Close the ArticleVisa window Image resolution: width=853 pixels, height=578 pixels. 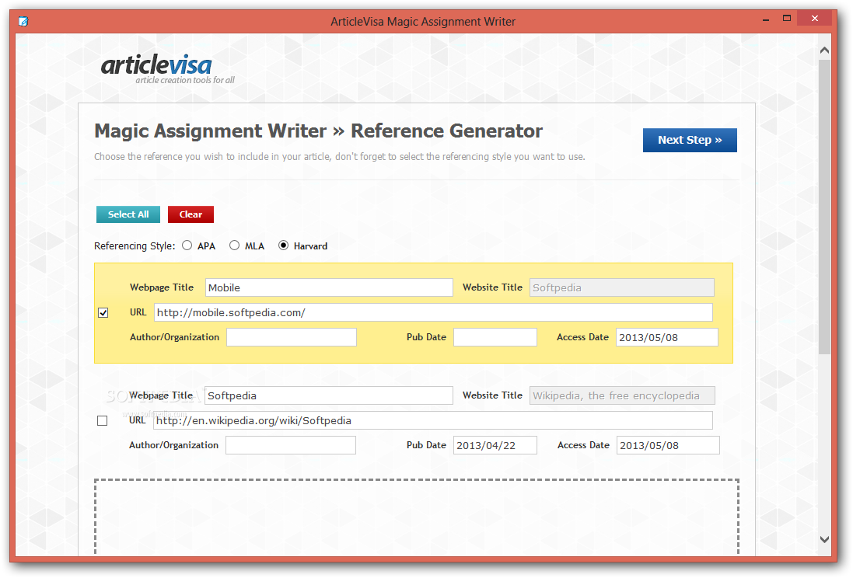(x=814, y=19)
